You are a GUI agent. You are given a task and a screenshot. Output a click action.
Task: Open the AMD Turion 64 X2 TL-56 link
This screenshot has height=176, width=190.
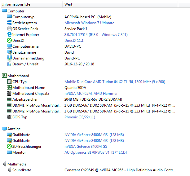[115, 81]
